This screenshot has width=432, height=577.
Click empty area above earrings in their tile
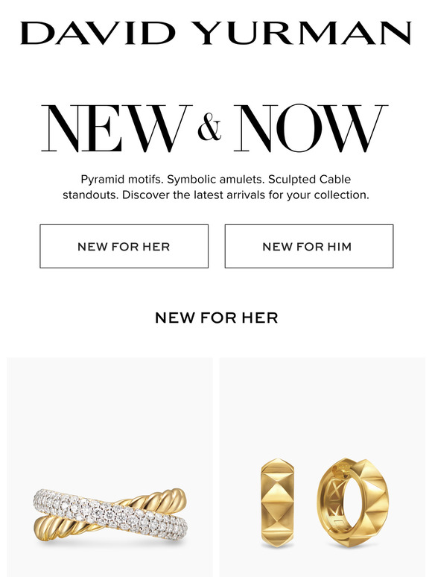point(322,405)
